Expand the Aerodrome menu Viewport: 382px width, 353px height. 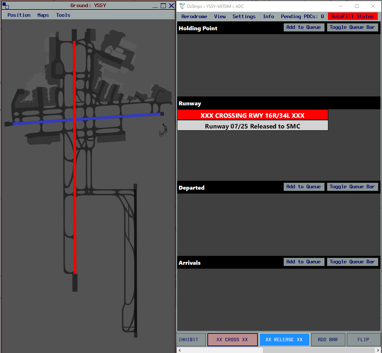click(194, 16)
